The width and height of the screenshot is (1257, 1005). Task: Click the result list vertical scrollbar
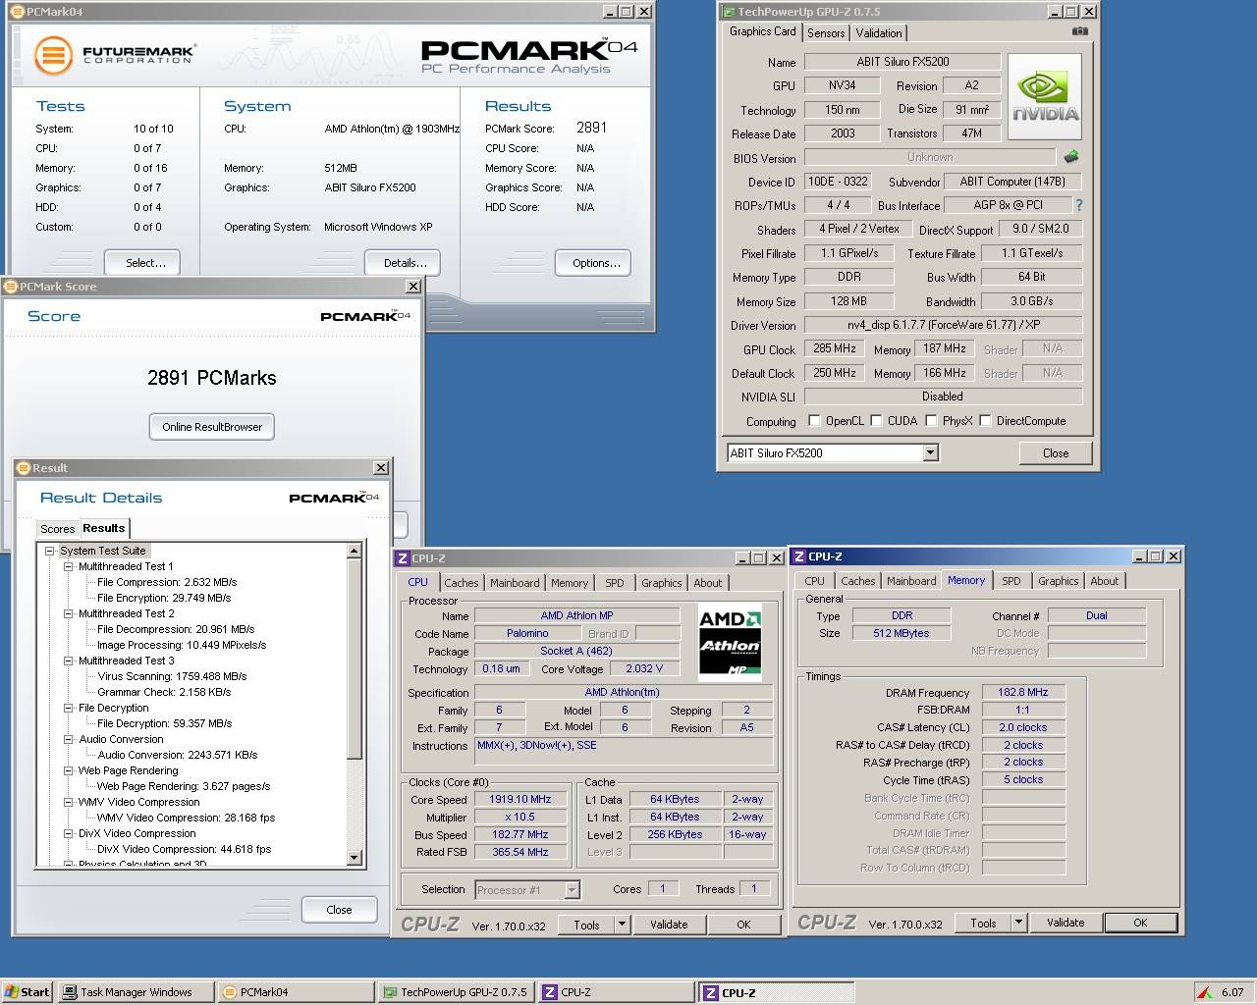(355, 707)
